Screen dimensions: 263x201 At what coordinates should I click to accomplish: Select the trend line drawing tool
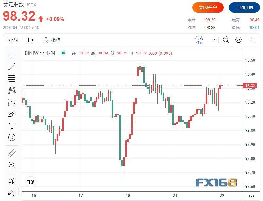pos(12,67)
